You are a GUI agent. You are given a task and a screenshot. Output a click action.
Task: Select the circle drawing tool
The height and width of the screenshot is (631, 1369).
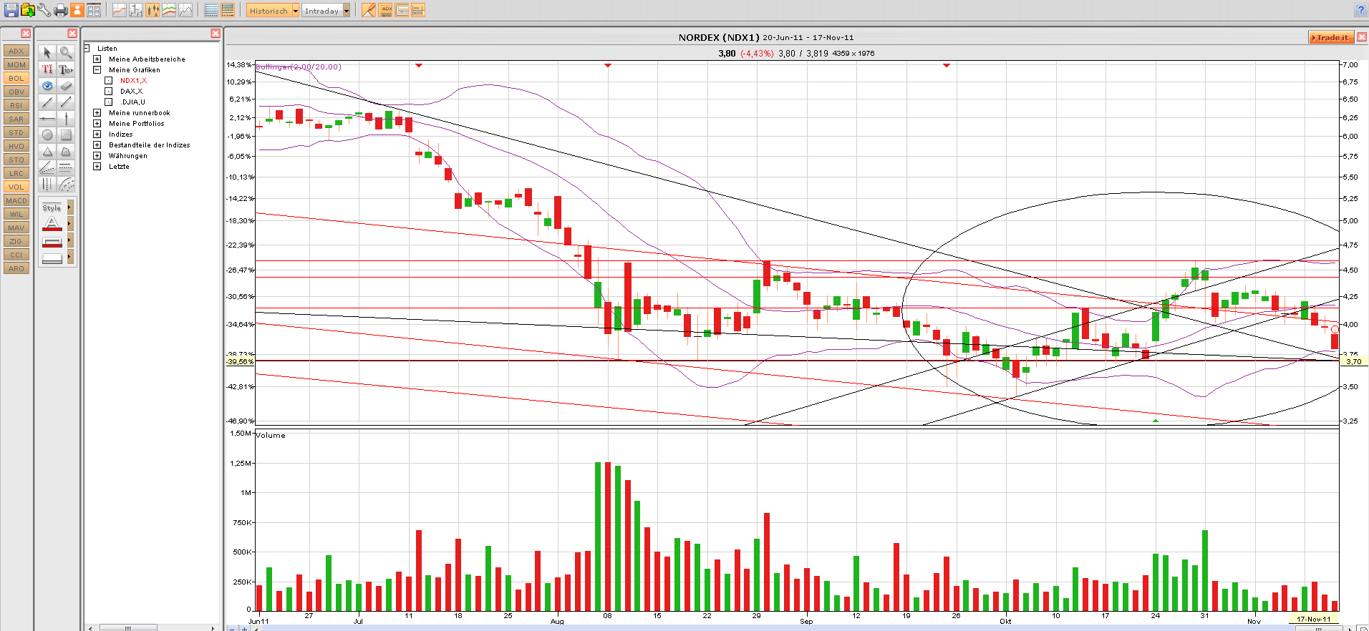(x=47, y=134)
